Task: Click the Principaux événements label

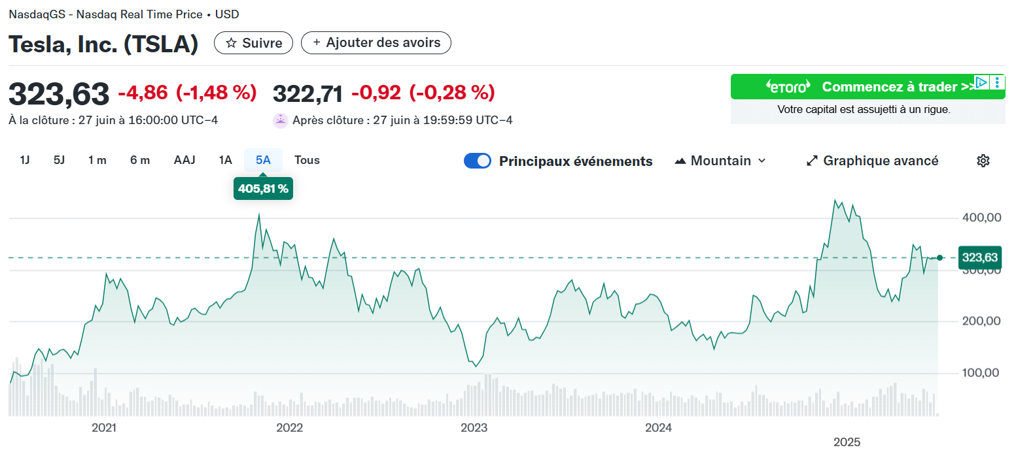Action: (x=576, y=161)
